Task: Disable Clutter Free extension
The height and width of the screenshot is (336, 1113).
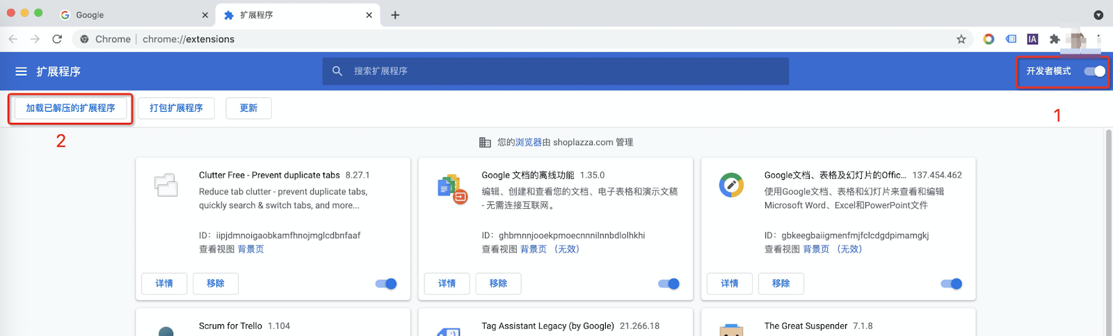Action: pyautogui.click(x=386, y=283)
